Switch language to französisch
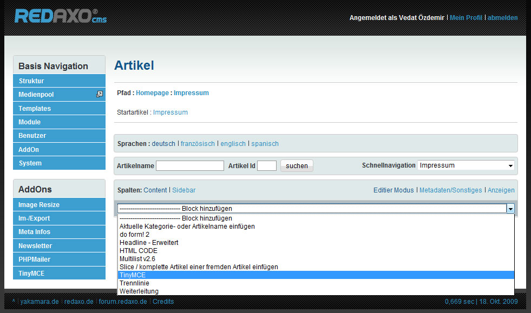 [x=198, y=144]
